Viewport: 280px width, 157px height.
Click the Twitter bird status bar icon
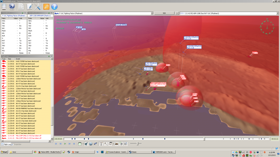pos(277,149)
